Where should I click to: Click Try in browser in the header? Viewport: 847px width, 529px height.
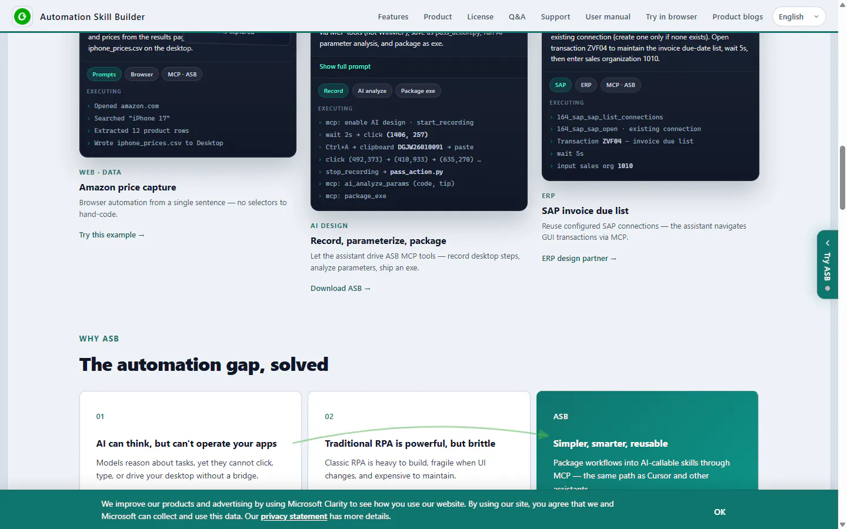pos(671,16)
